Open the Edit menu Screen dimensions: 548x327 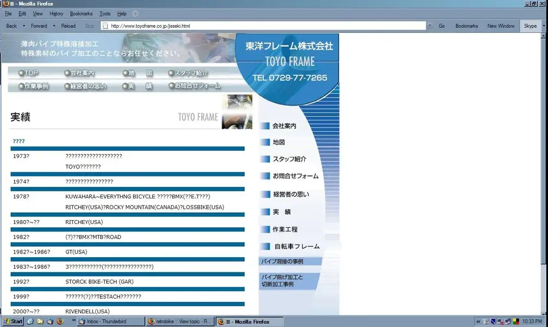pos(22,14)
